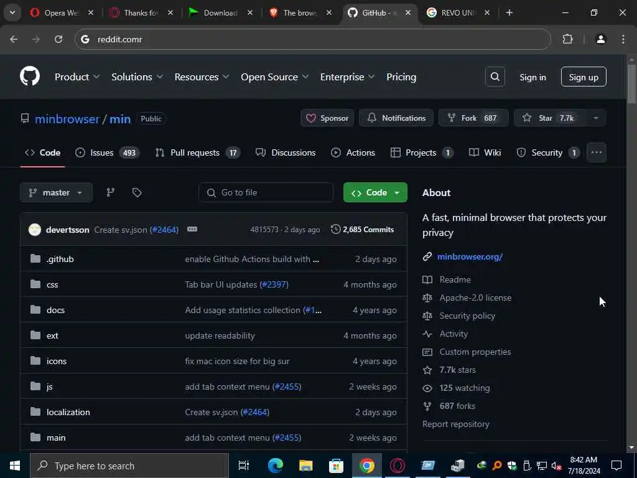This screenshot has height=478, width=637.
Task: Open Task View in the taskbar
Action: pos(243,466)
